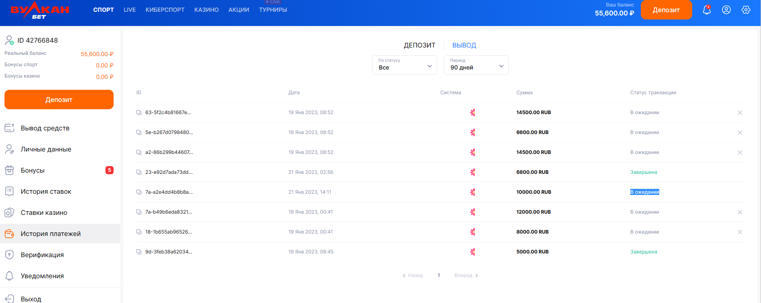Open the user profile icon in header
Image resolution: width=761 pixels, height=303 pixels.
coord(726,10)
